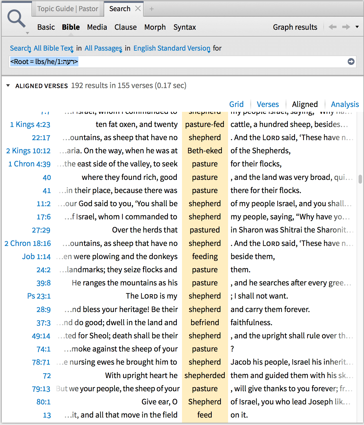This screenshot has height=425, width=364.
Task: Navigate forward using the right arrow icon
Action: [346, 27]
